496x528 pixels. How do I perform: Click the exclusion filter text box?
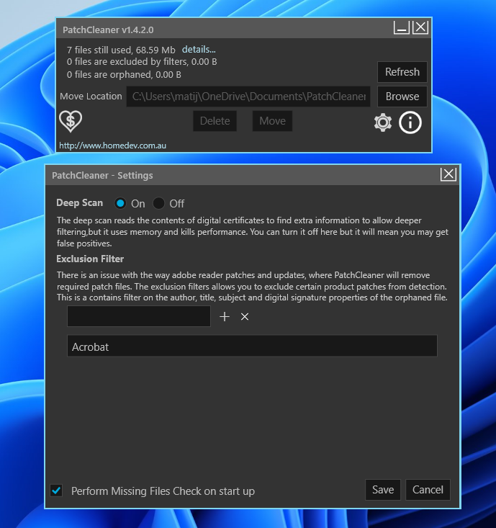[x=139, y=316]
